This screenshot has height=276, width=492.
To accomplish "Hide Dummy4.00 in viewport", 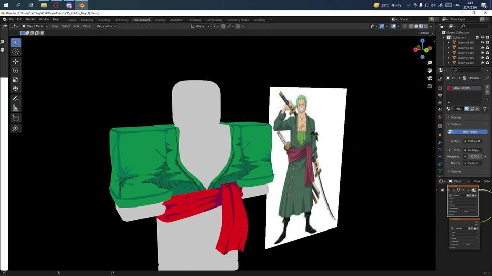I will coord(482,63).
